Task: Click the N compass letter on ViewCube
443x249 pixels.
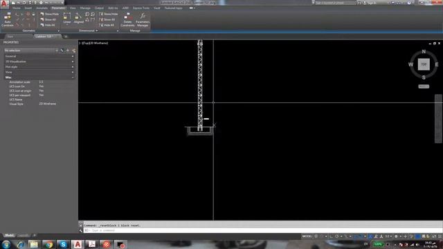Action: (x=424, y=52)
